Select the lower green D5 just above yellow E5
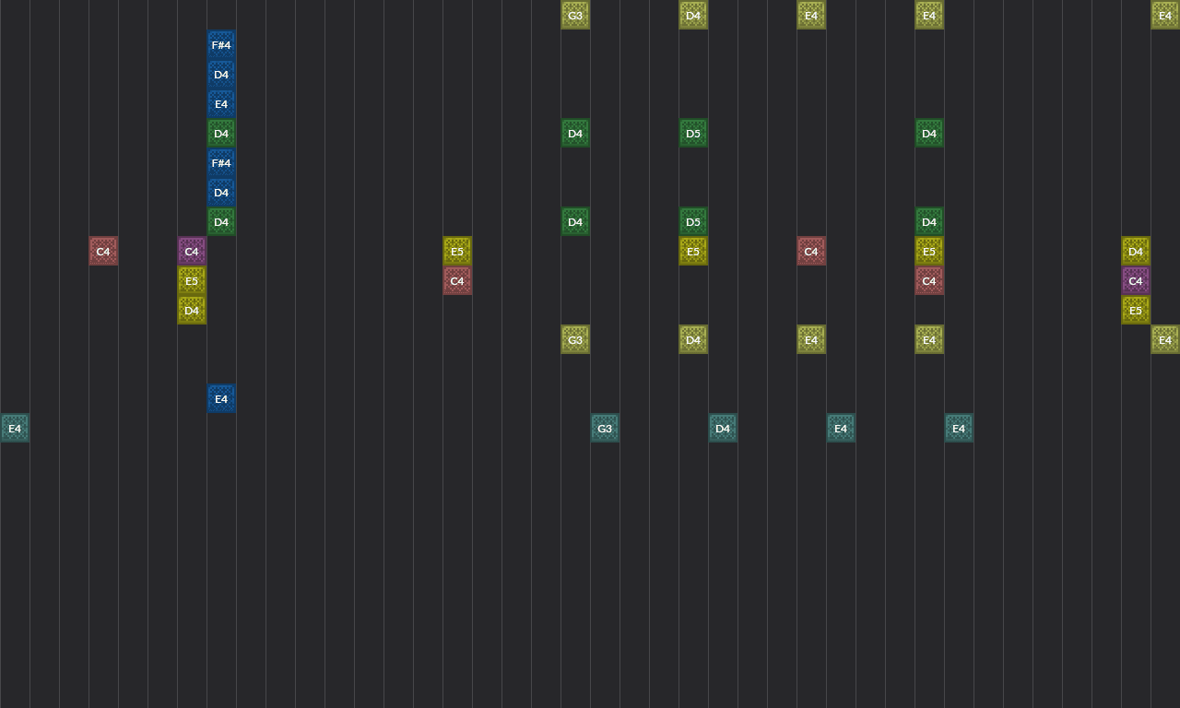Screen dimensions: 1180x708 coord(693,221)
